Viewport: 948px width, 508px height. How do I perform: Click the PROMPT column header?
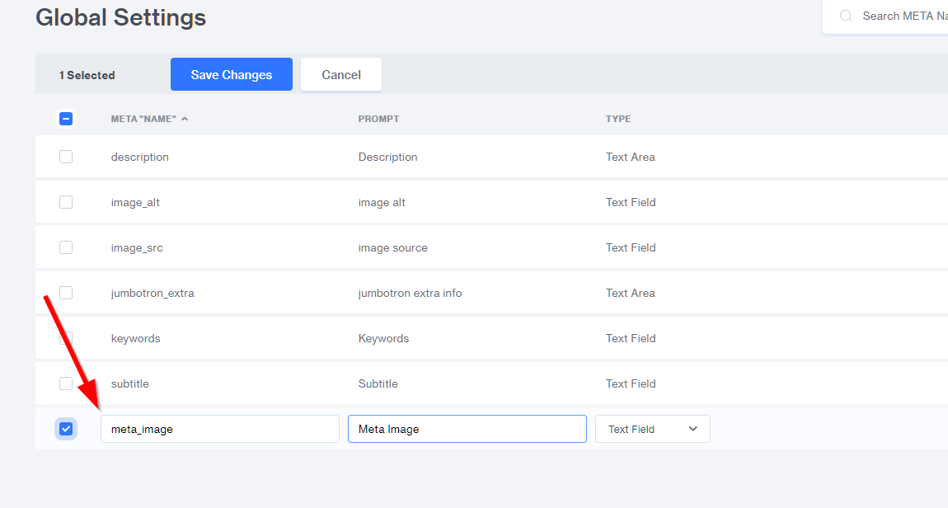coord(378,119)
